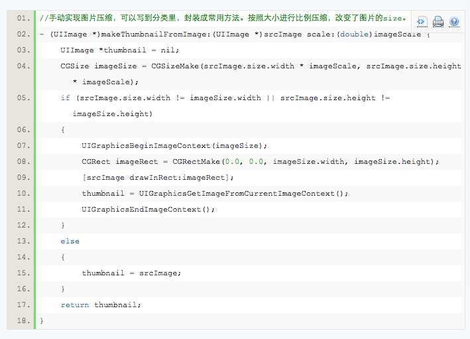Click line number 05.
The image size is (470, 339).
tap(23, 98)
